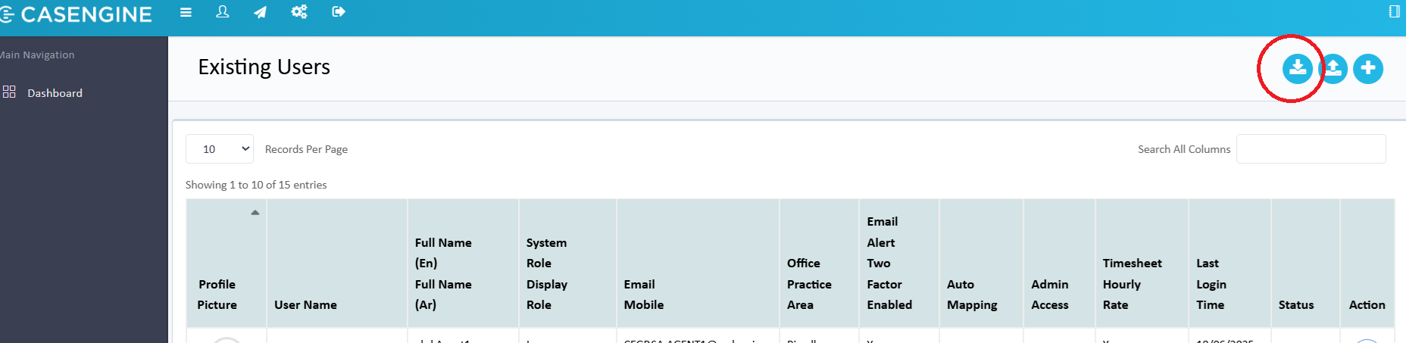Image resolution: width=1406 pixels, height=343 pixels.
Task: Sort by Email Alert Two Factor column
Action: [899, 263]
